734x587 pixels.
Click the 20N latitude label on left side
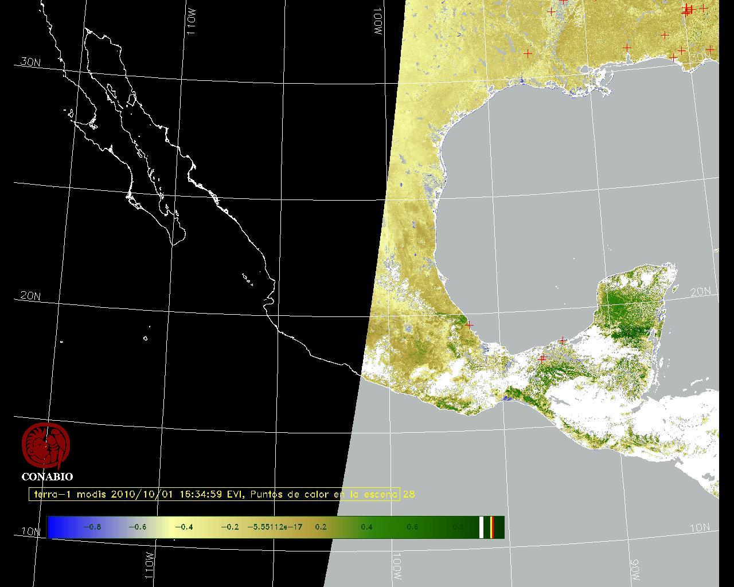coord(30,296)
